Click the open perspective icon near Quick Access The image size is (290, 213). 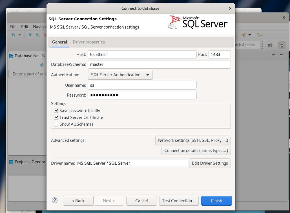[270, 45]
